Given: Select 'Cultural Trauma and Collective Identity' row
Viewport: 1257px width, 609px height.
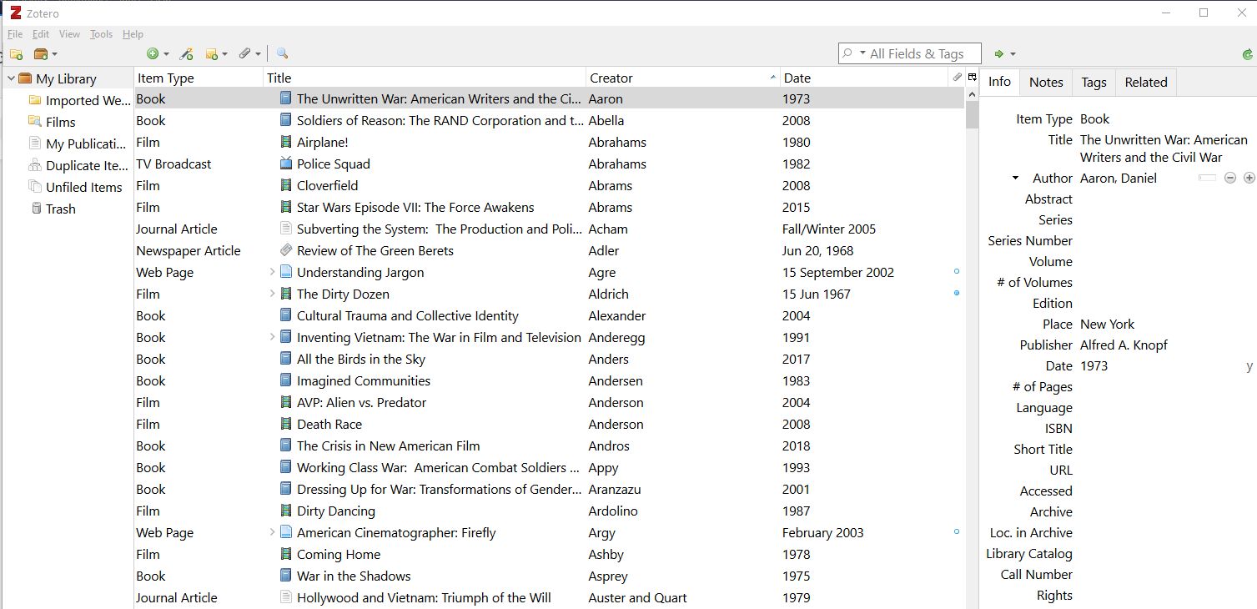Looking at the screenshot, I should pyautogui.click(x=549, y=315).
